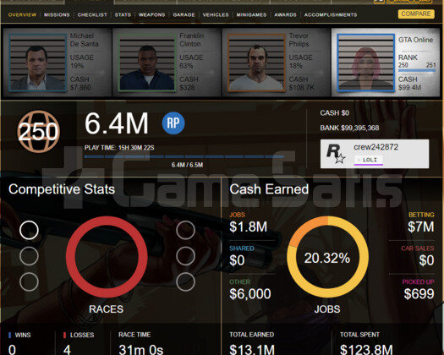Open the Garage tab
Viewport: 444px width, 355px height.
coord(184,14)
